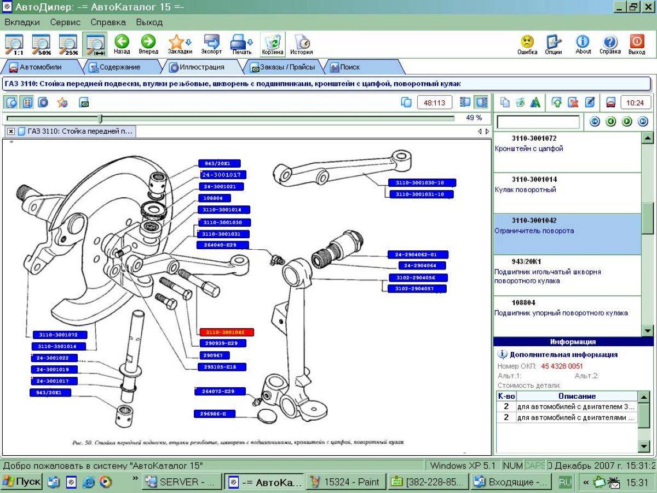Click the 10:24 counter field
This screenshot has height=493, width=657.
pyautogui.click(x=635, y=102)
